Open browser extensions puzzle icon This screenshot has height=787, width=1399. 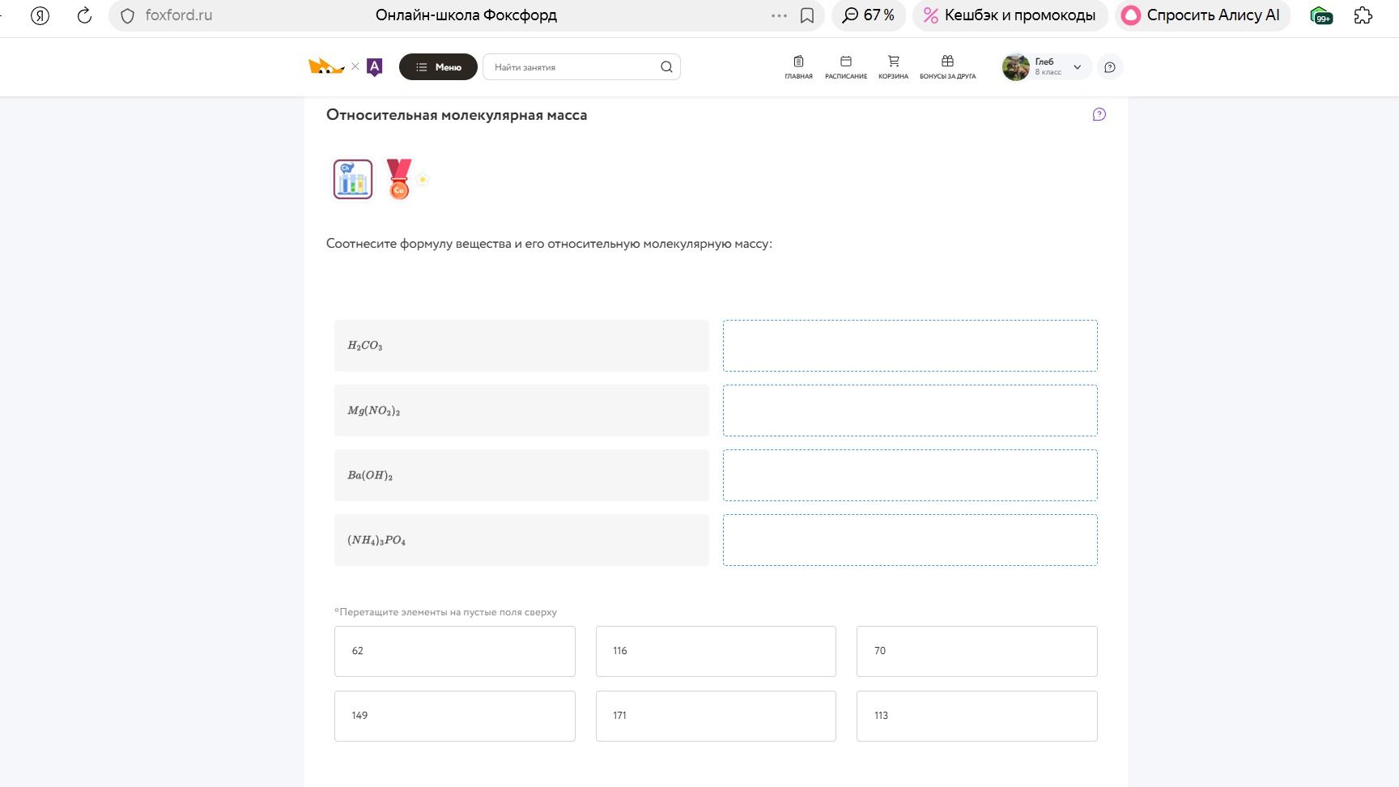1363,15
